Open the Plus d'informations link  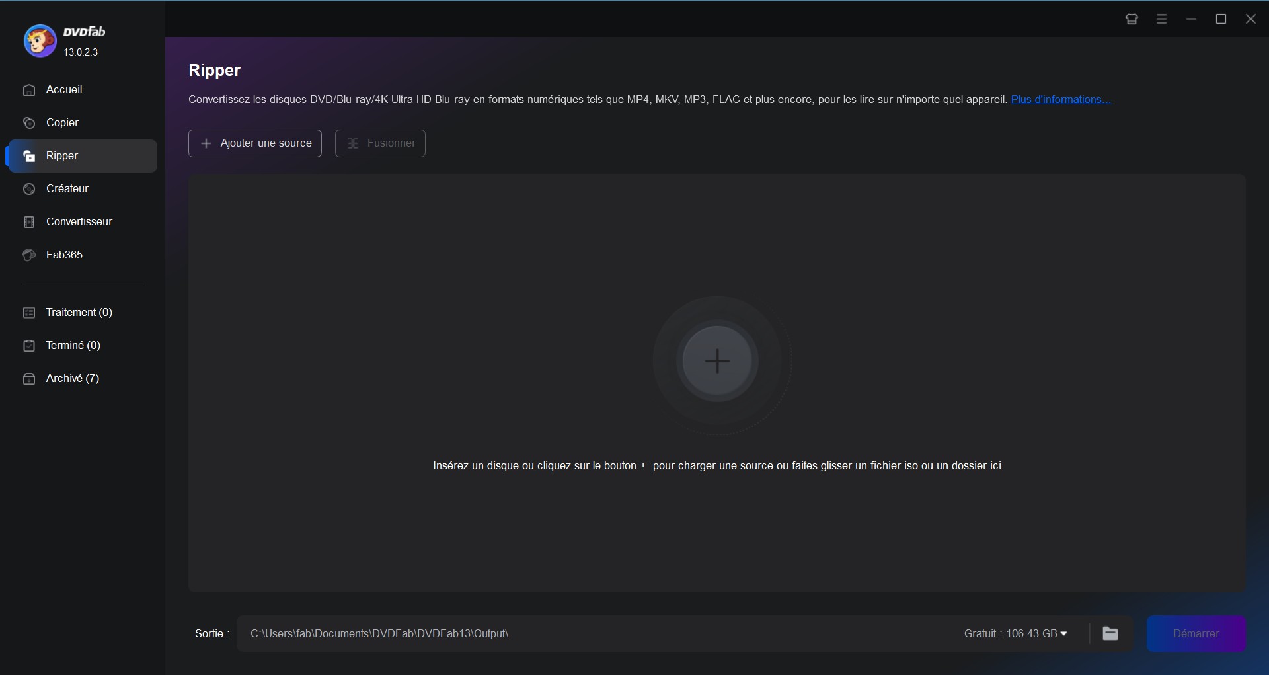[1061, 99]
